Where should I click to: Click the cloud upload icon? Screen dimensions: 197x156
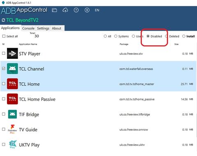65,10
